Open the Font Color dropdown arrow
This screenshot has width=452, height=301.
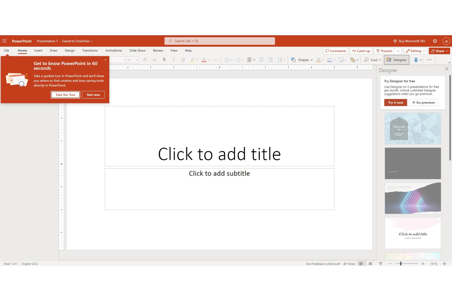[x=208, y=60]
